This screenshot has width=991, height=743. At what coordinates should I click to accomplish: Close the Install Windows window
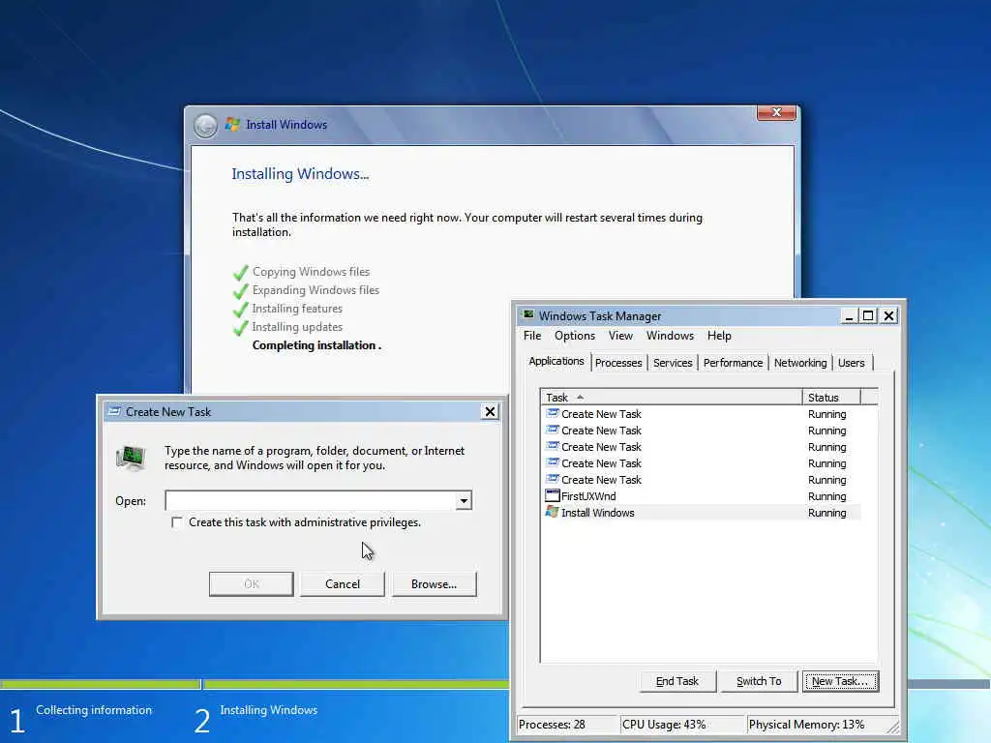coord(776,112)
